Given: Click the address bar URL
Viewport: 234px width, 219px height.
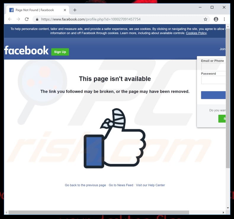Looking at the screenshot, I should click(x=91, y=19).
